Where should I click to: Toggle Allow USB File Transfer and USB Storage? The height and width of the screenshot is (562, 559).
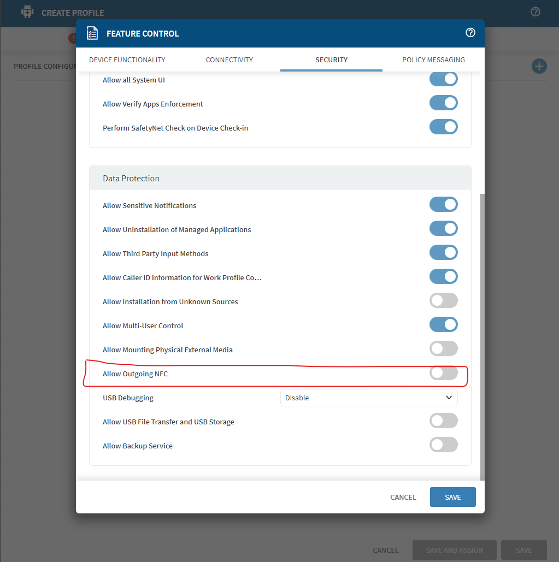(x=443, y=421)
